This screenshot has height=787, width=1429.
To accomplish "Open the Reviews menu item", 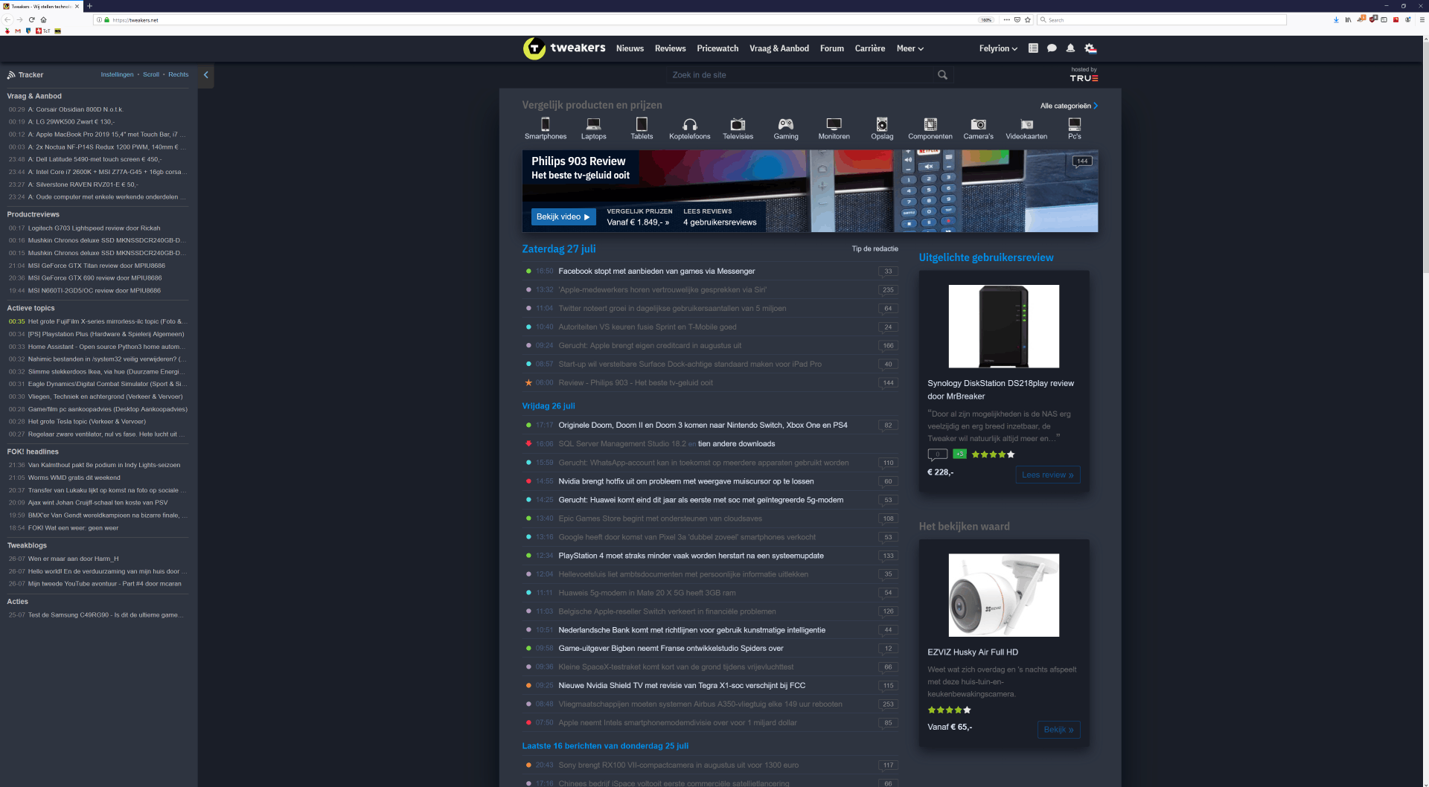I will 670,48.
